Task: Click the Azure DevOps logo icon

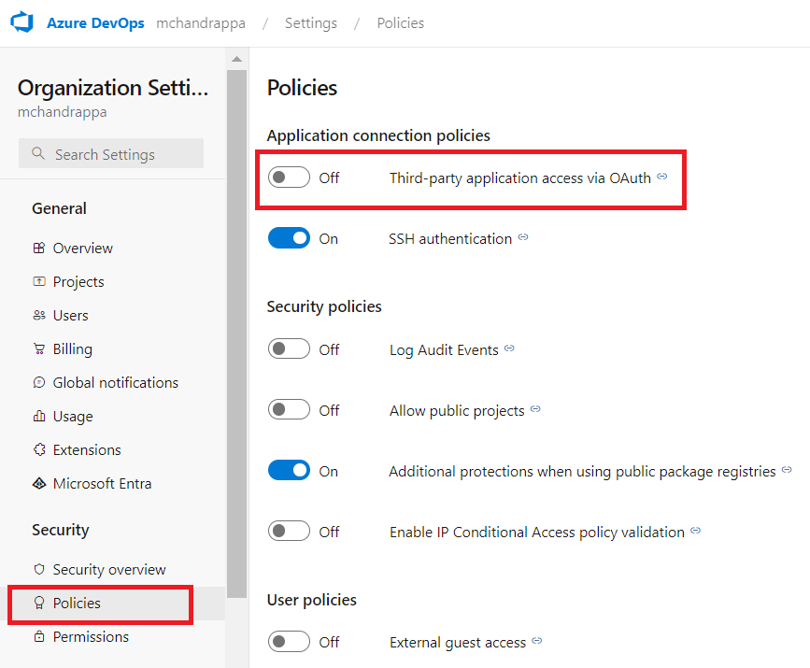Action: pyautogui.click(x=22, y=22)
